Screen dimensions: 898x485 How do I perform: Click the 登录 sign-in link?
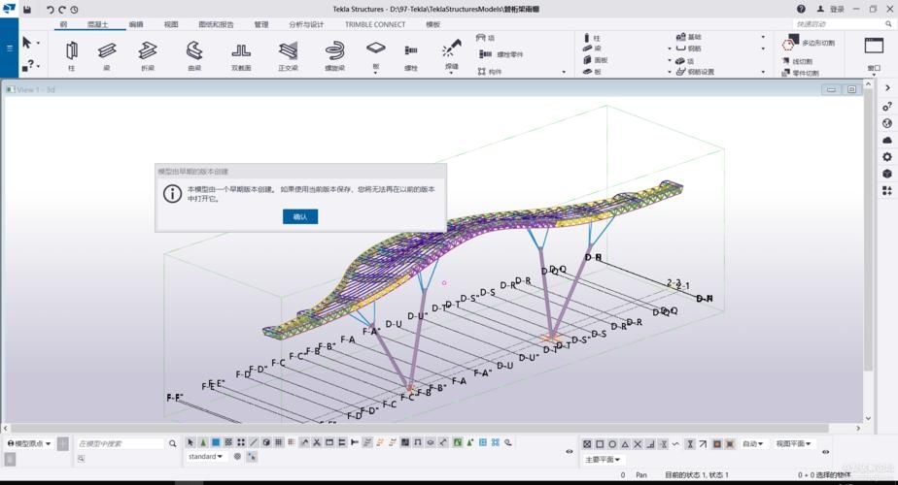[x=830, y=9]
